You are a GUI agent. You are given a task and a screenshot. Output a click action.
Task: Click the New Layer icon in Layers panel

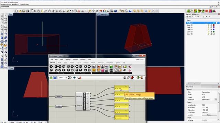(187, 17)
